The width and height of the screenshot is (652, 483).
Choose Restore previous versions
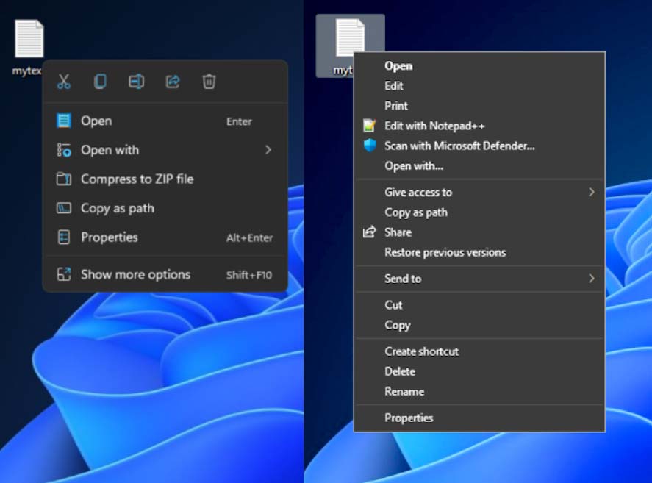479,252
